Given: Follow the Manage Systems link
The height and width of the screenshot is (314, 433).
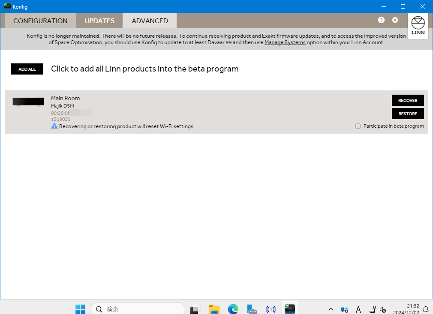Looking at the screenshot, I should pos(285,42).
